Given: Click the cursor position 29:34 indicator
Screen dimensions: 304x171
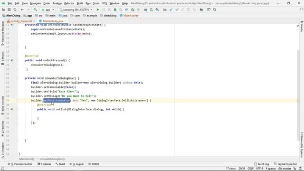Looking at the screenshot, I should click(242, 169).
